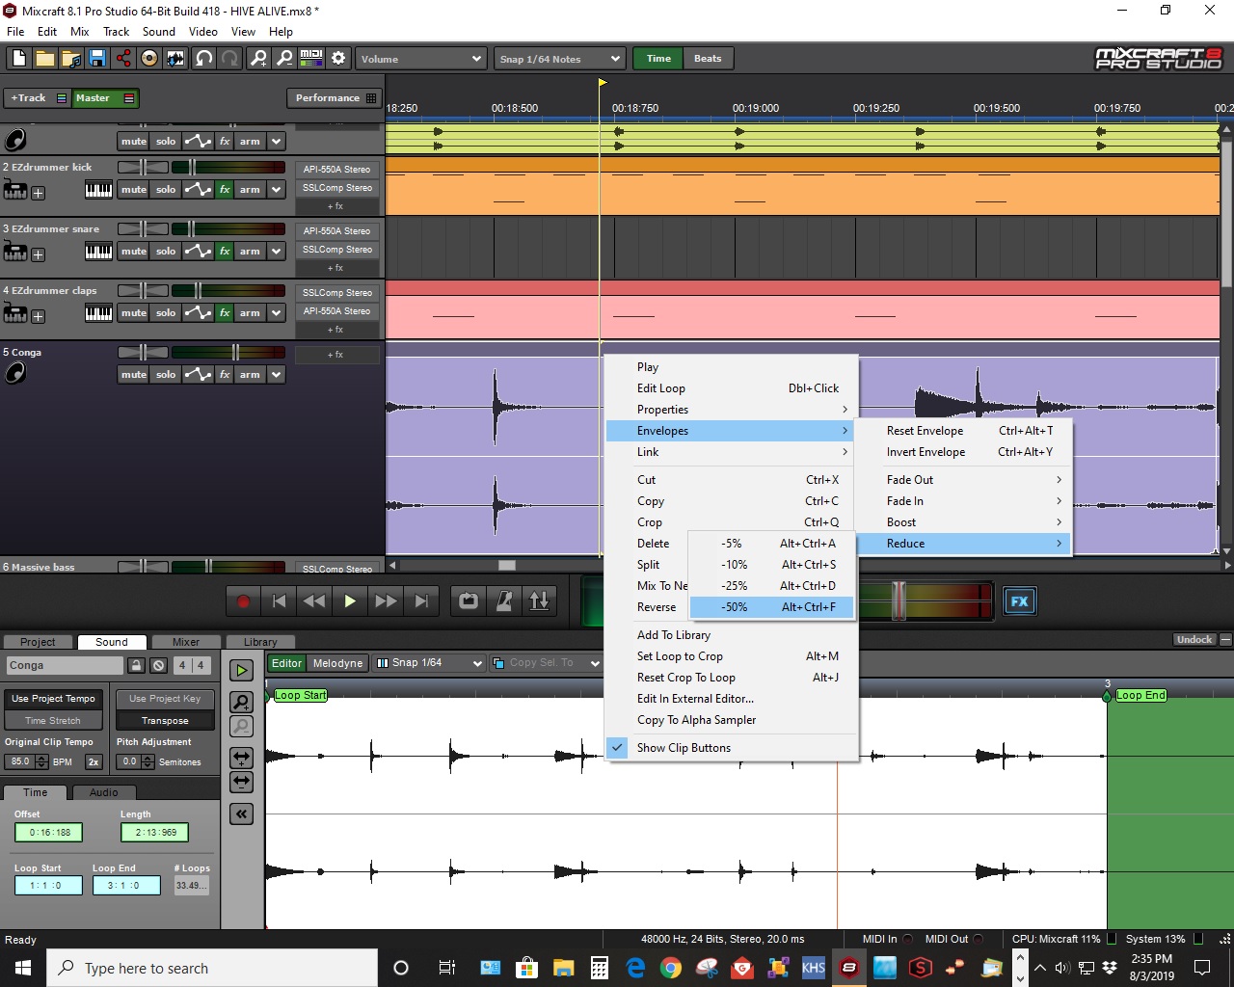Zoom in within the sound editor
The width and height of the screenshot is (1234, 987).
click(241, 702)
